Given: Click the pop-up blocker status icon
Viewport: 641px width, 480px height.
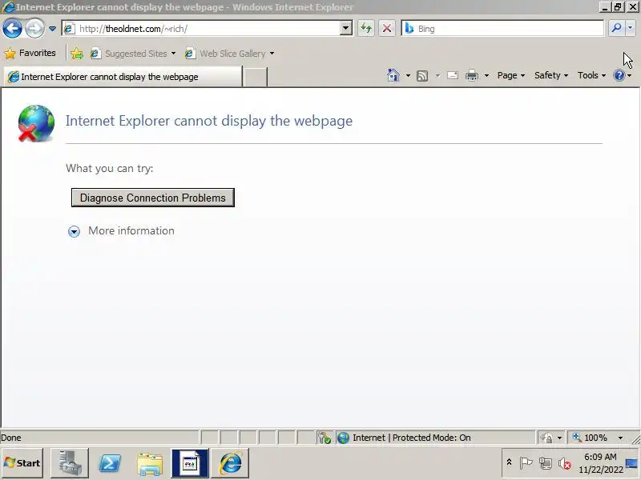Looking at the screenshot, I should coord(325,438).
